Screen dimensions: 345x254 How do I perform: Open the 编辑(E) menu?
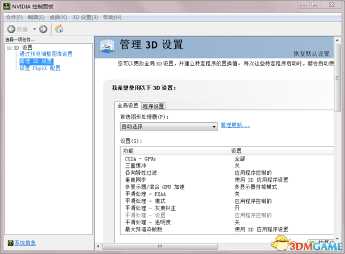point(36,17)
